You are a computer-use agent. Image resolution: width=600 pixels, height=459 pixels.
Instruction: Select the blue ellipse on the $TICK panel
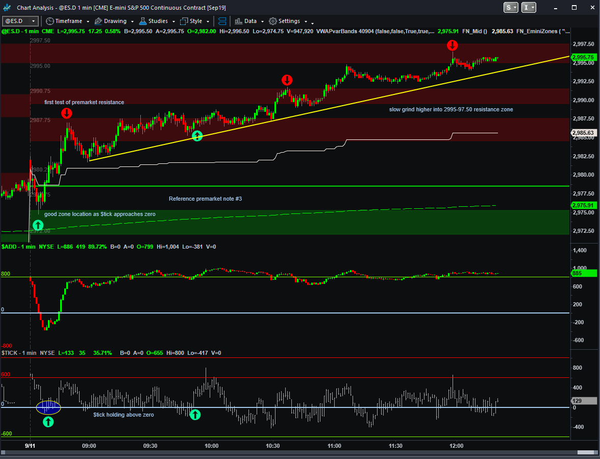point(48,407)
